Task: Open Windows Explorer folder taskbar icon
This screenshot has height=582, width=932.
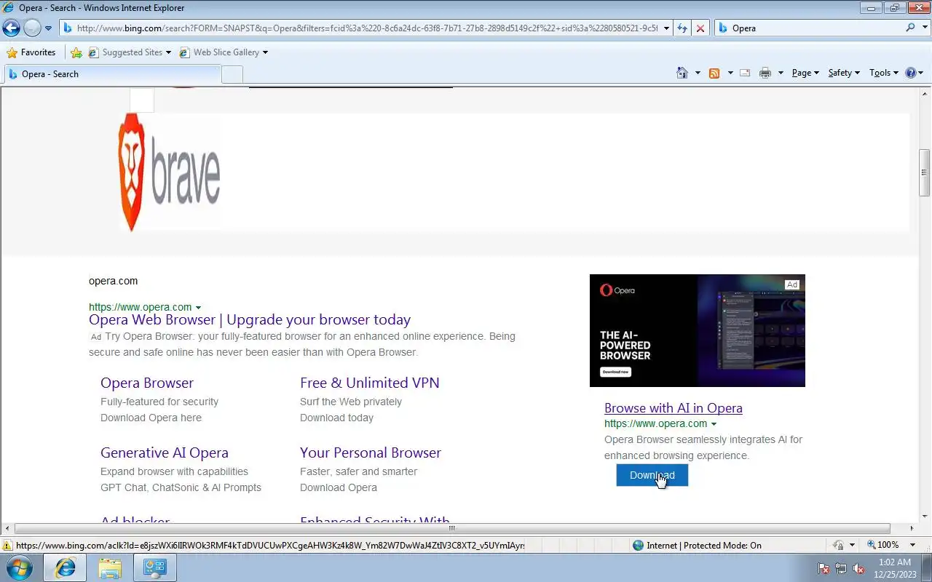Action: [x=110, y=568]
